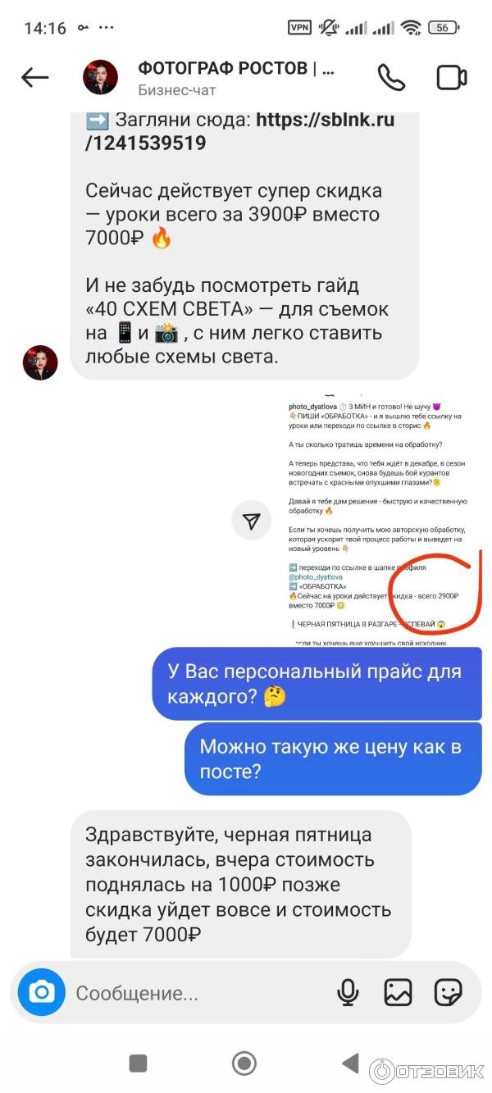Tap the Android back navigation triangle
This screenshot has height=1093, width=492.
tap(351, 1063)
